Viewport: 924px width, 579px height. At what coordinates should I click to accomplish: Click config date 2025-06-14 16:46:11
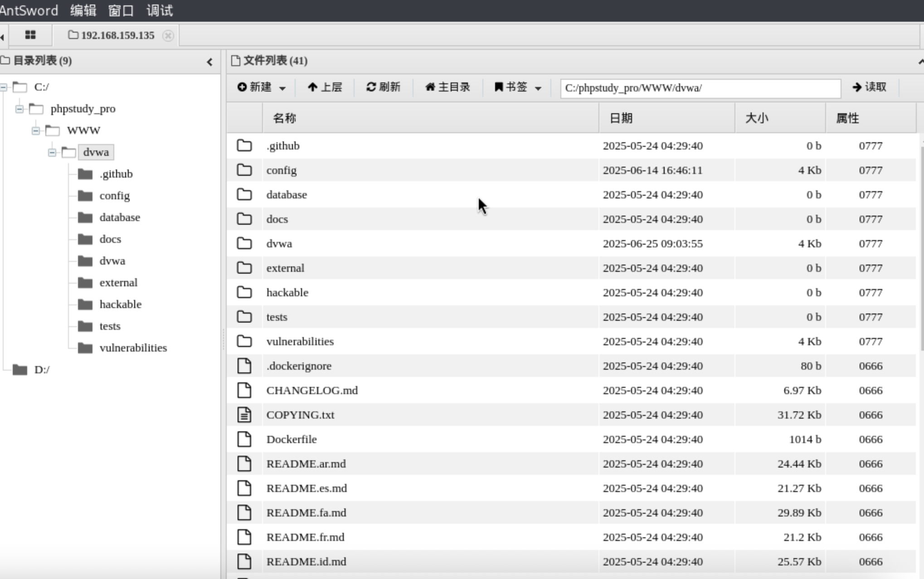[x=652, y=170]
